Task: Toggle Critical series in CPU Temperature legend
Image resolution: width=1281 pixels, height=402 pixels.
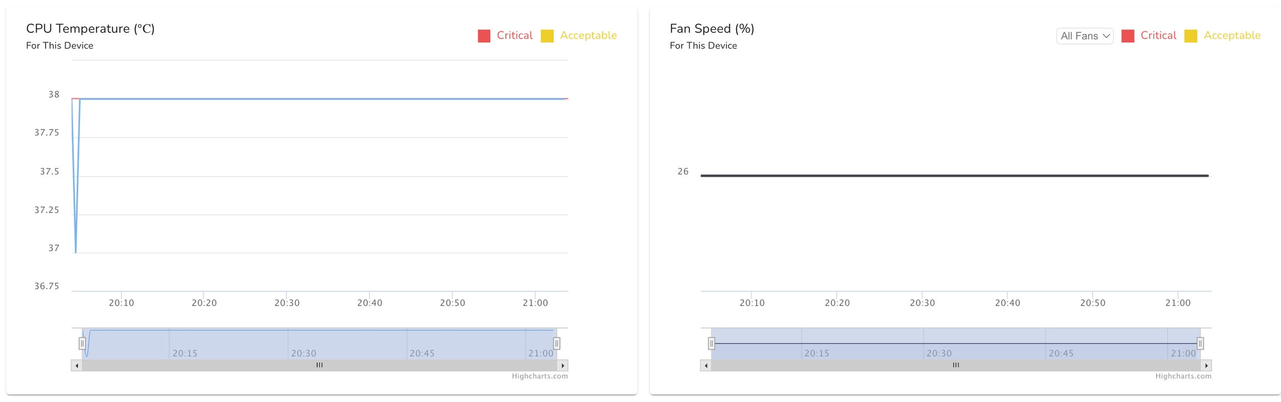Action: coord(514,36)
